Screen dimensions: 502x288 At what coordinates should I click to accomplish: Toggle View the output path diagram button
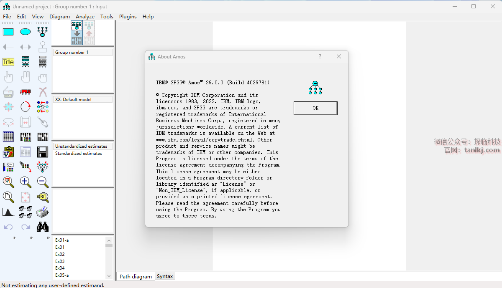click(89, 33)
